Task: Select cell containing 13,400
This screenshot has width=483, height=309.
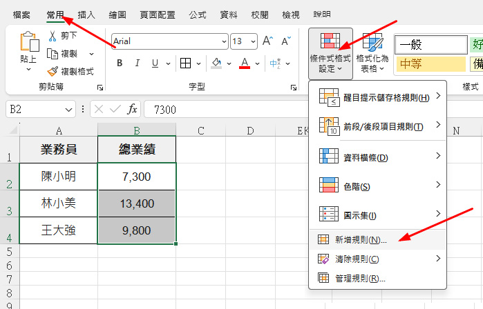Action: pos(137,203)
